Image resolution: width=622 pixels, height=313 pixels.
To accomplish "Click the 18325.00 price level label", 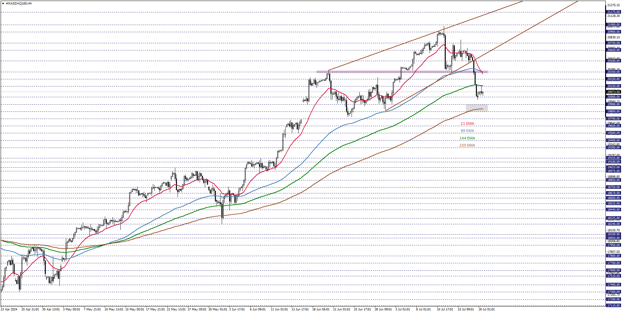I will [614, 218].
